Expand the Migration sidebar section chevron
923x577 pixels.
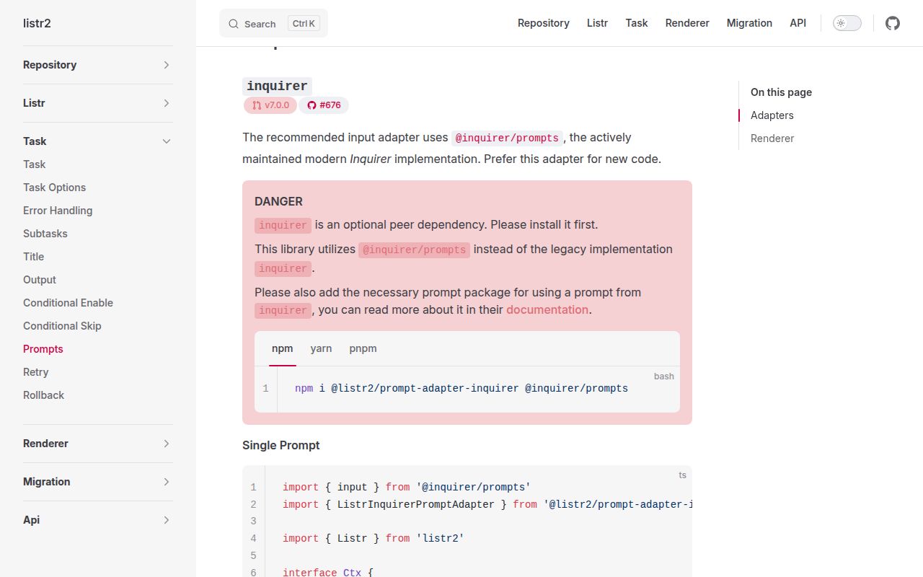[x=167, y=482]
